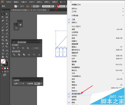Open 文件(F) menu
Viewport: 125px width, 105px height.
pyautogui.click(x=9, y=2)
